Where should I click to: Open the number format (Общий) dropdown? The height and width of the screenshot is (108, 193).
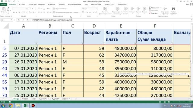[x=97, y=9]
